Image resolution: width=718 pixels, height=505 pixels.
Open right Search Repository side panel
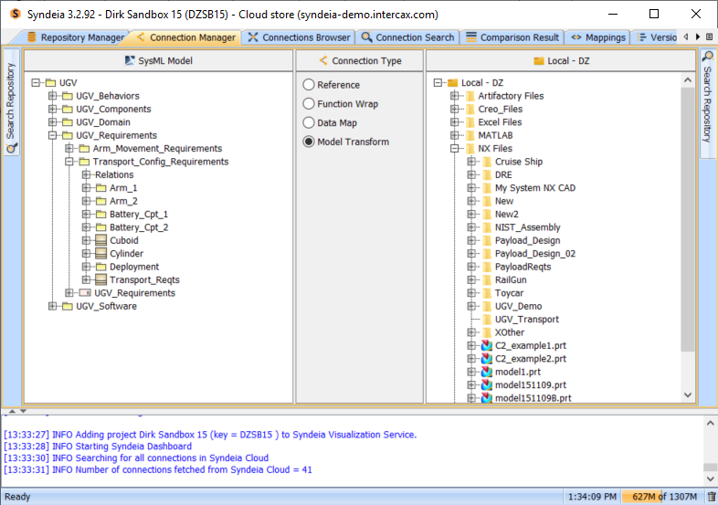pos(708,102)
